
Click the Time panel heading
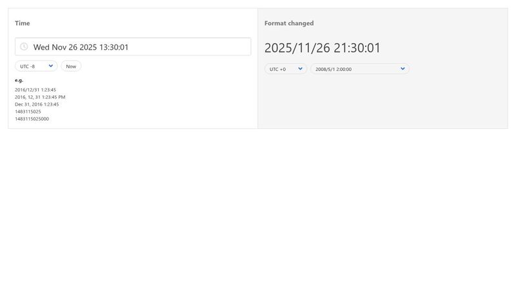tap(23, 23)
